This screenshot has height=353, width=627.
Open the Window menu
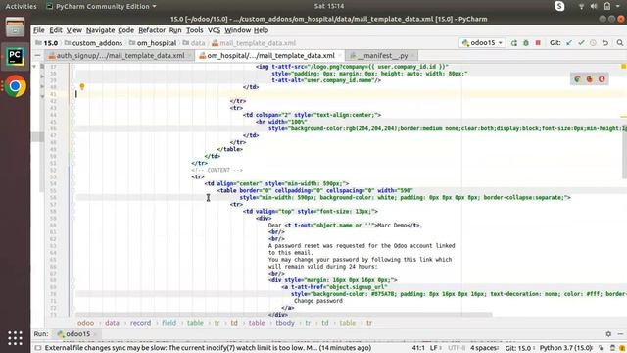[x=237, y=30]
